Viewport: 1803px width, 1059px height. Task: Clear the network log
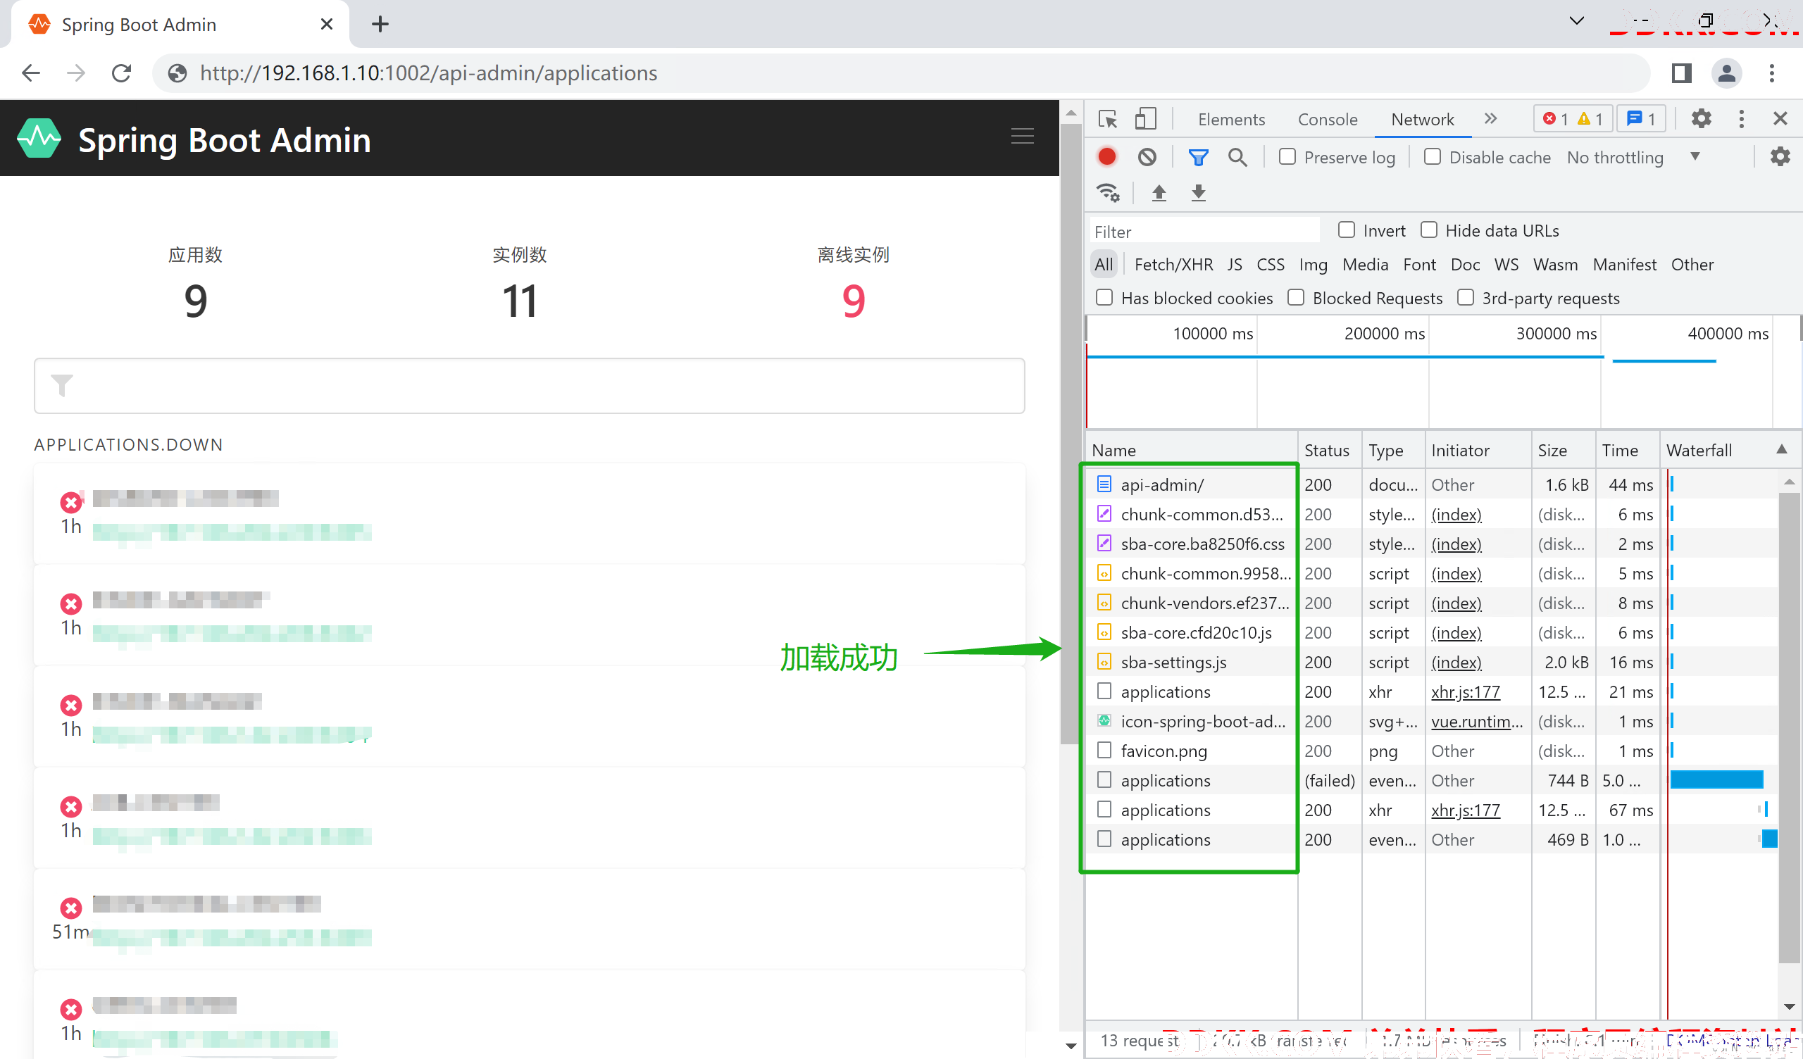1146,157
